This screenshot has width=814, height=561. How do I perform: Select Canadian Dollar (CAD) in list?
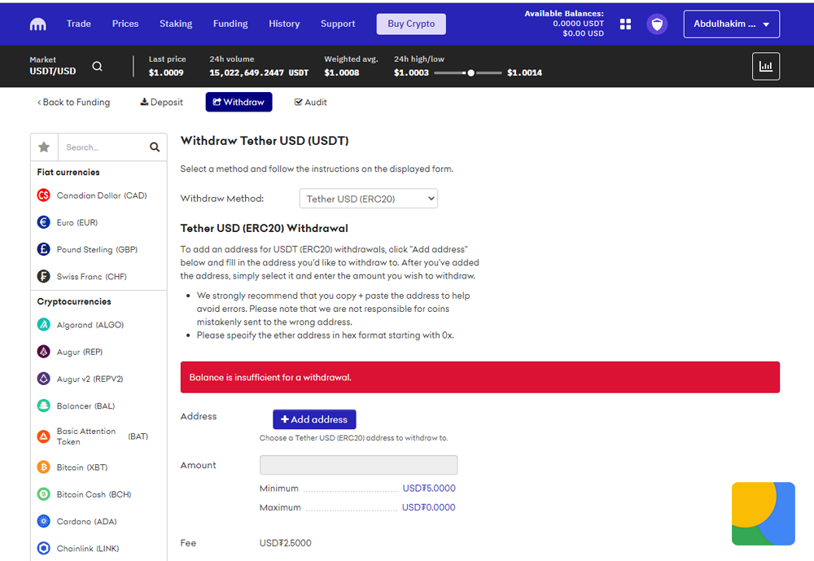click(x=102, y=195)
